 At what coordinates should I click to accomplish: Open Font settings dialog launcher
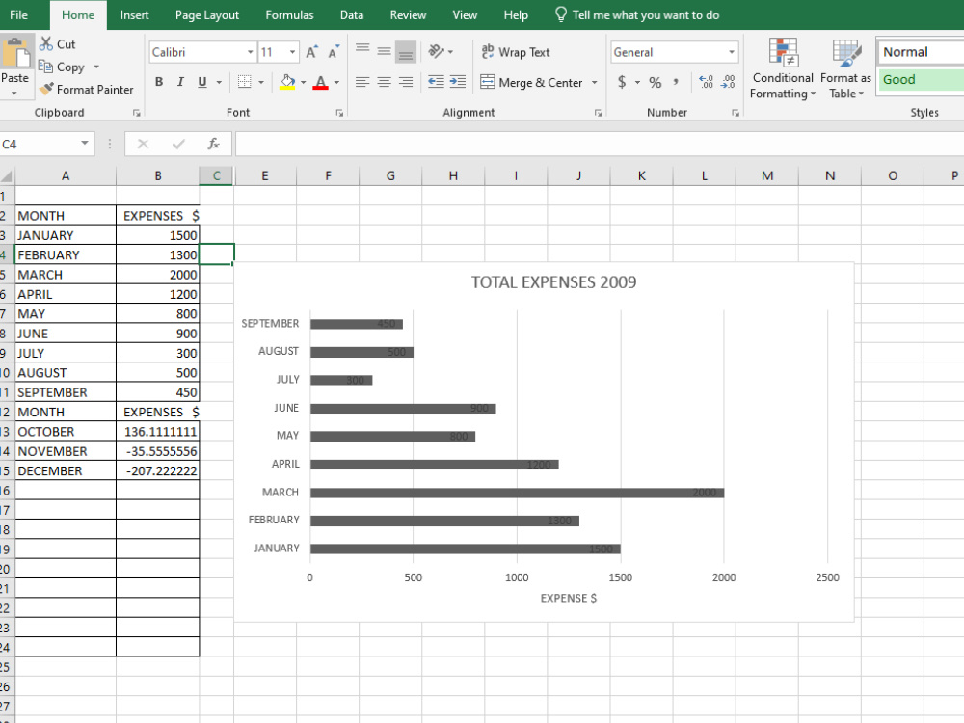339,113
